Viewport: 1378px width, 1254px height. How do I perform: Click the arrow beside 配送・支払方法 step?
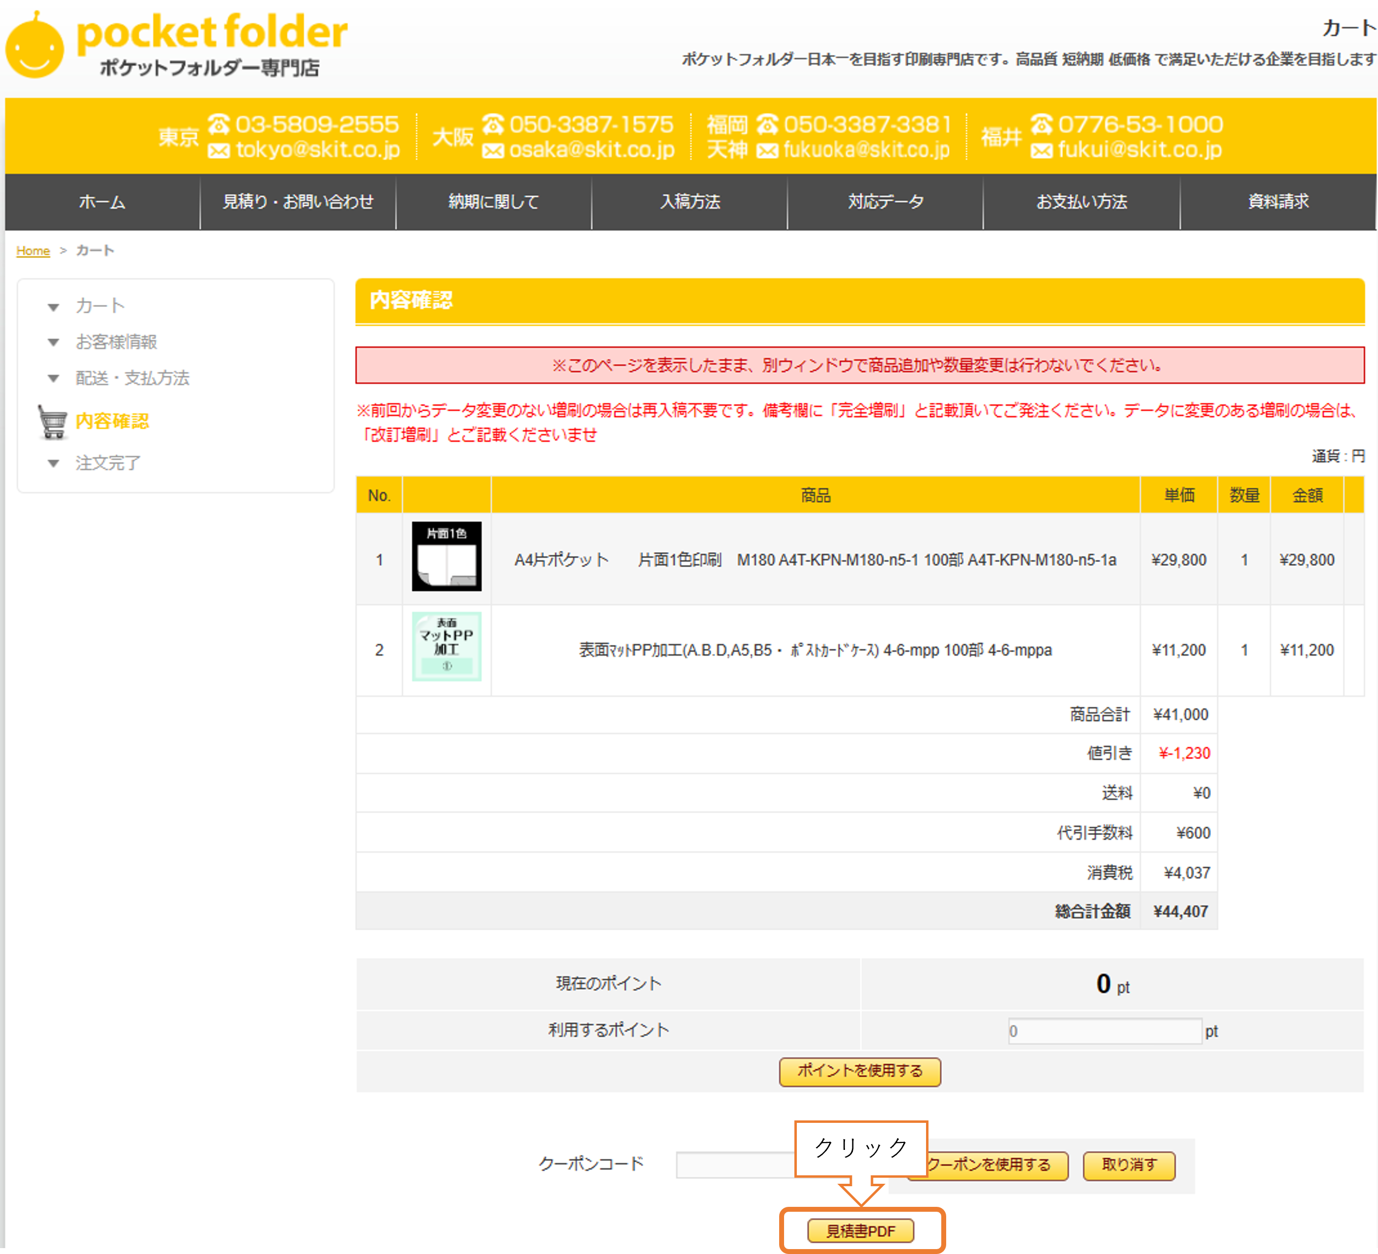pos(54,379)
